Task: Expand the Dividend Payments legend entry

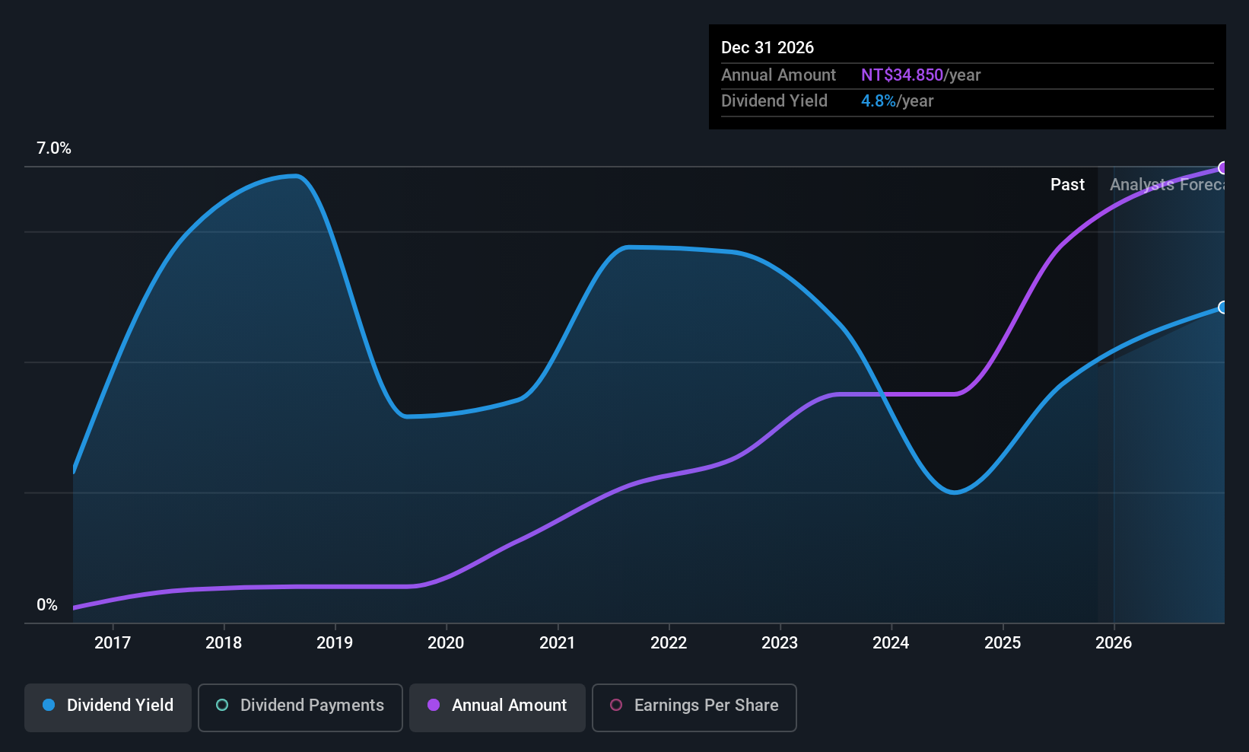Action: [x=300, y=707]
